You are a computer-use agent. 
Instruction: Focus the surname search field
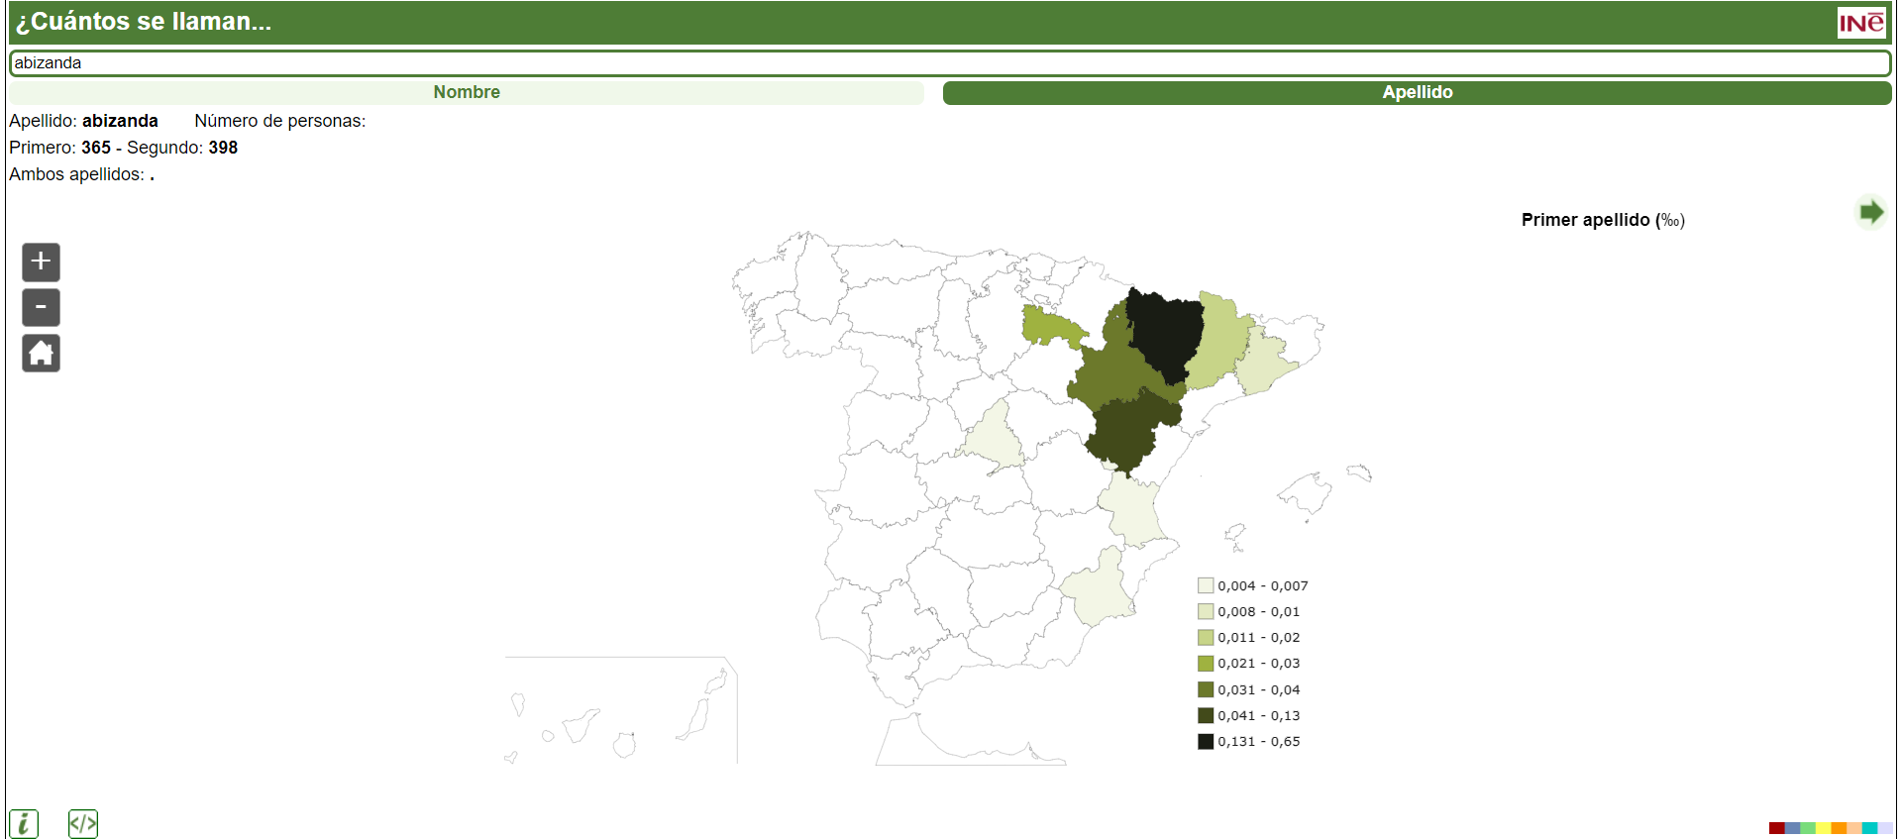click(x=949, y=63)
